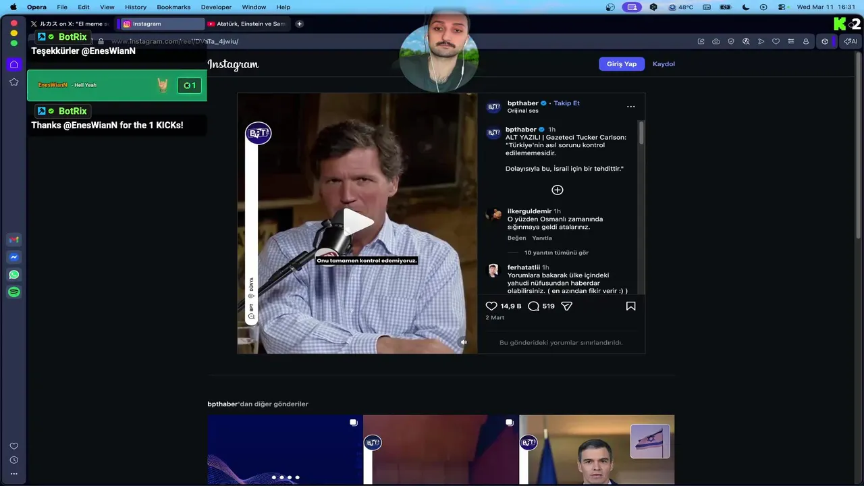The image size is (864, 486).
Task: Share the post via paper-plane icon
Action: [567, 306]
